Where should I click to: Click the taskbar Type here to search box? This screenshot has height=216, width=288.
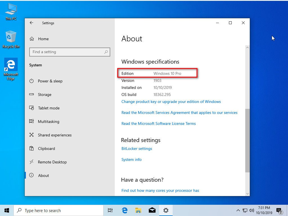[58, 210]
